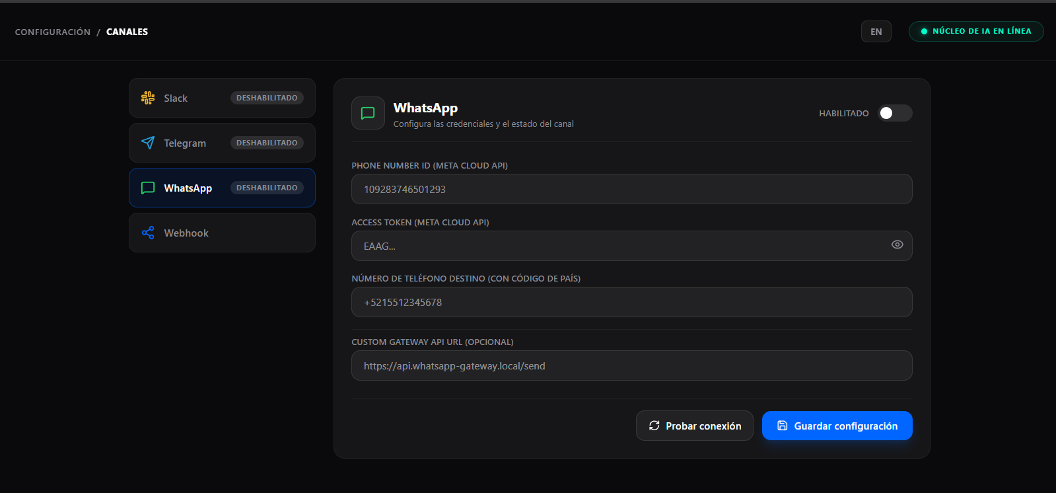The width and height of the screenshot is (1056, 493).
Task: Click the 'Phone Number ID (Meta Cloud API)' label
Action: coord(429,166)
